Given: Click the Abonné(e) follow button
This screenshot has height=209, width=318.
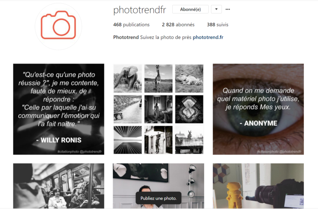Looking at the screenshot, I should pyautogui.click(x=191, y=9).
